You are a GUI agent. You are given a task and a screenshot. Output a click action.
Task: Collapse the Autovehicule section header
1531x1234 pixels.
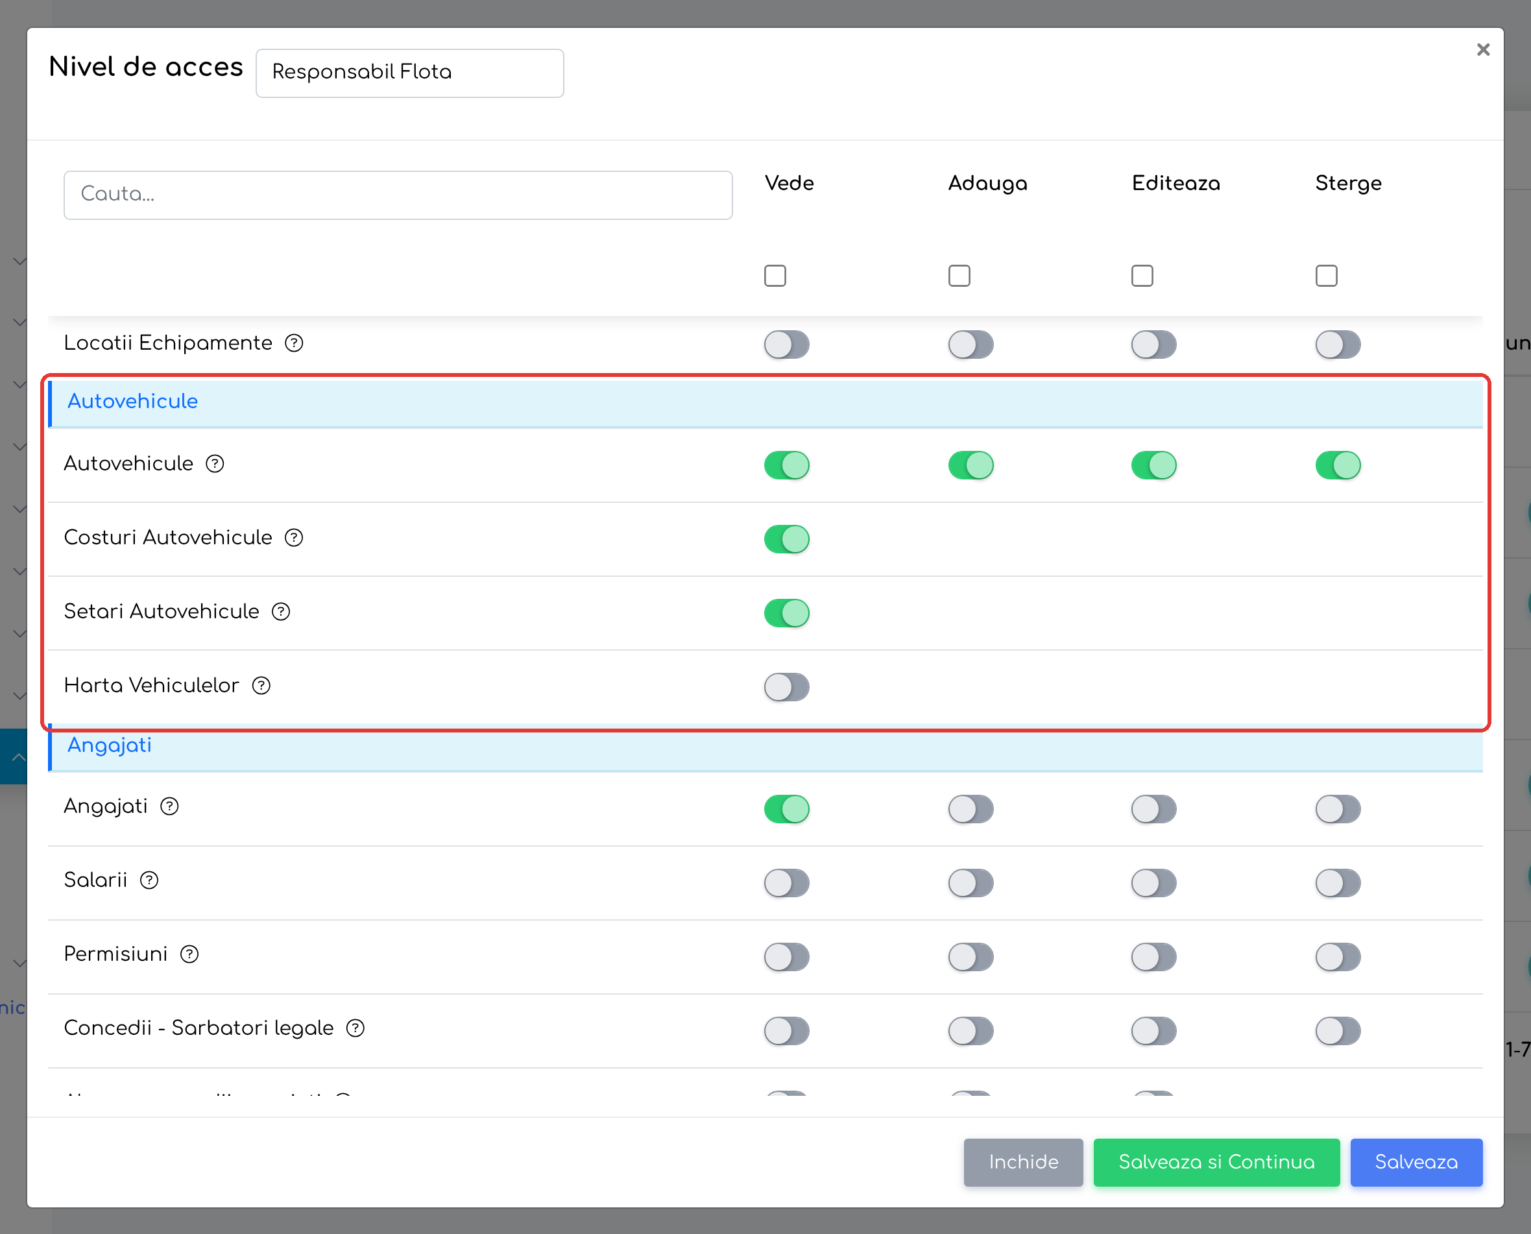(765, 403)
